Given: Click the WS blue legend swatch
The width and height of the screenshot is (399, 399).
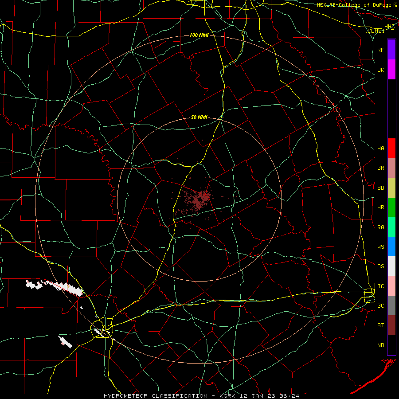Looking at the screenshot, I should point(391,246).
